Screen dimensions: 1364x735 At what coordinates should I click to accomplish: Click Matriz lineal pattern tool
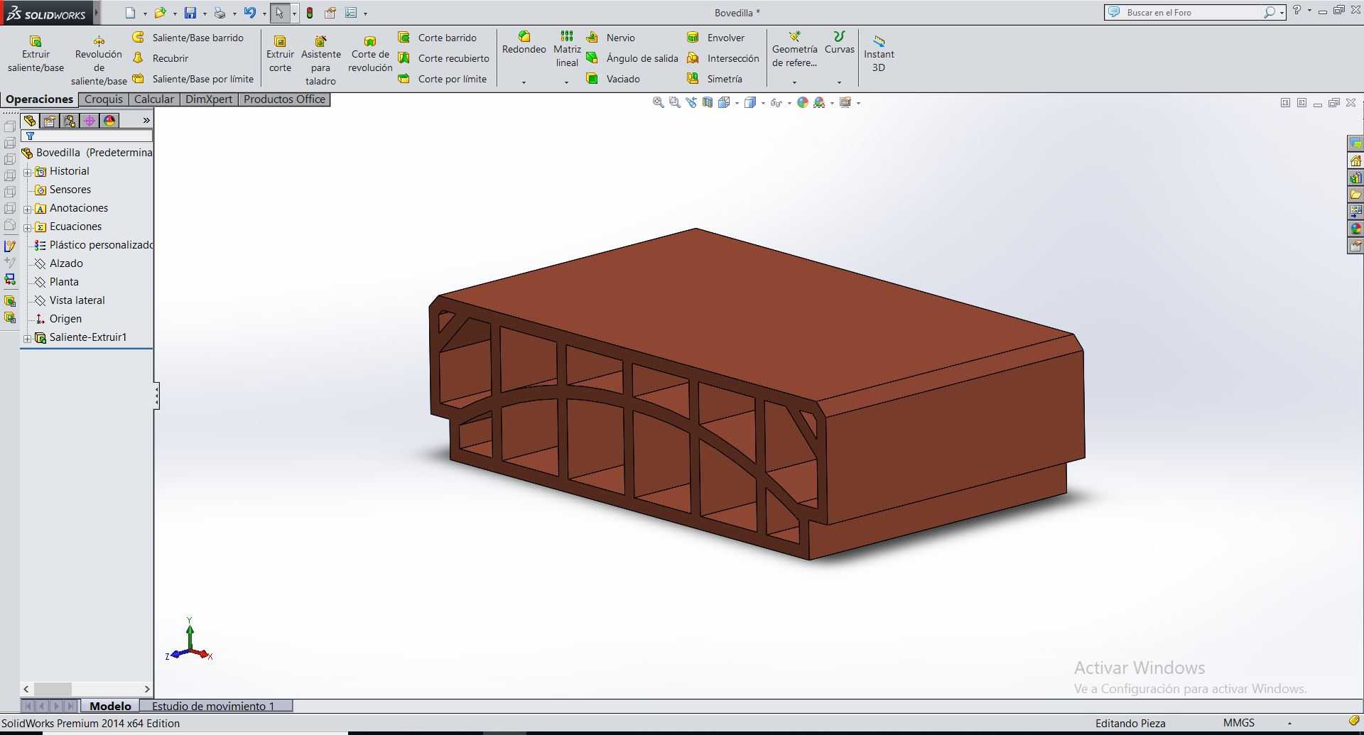pyautogui.click(x=567, y=49)
